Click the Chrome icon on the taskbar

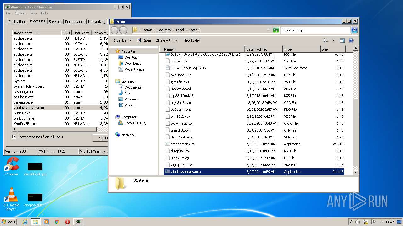click(57, 222)
